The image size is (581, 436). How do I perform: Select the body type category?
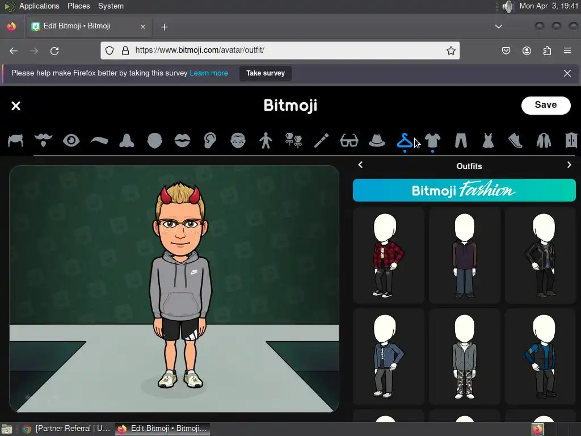266,141
